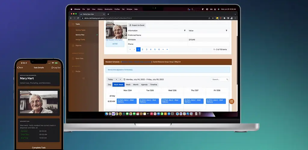Open the History menu
The height and width of the screenshot is (150, 308).
tap(100, 9)
